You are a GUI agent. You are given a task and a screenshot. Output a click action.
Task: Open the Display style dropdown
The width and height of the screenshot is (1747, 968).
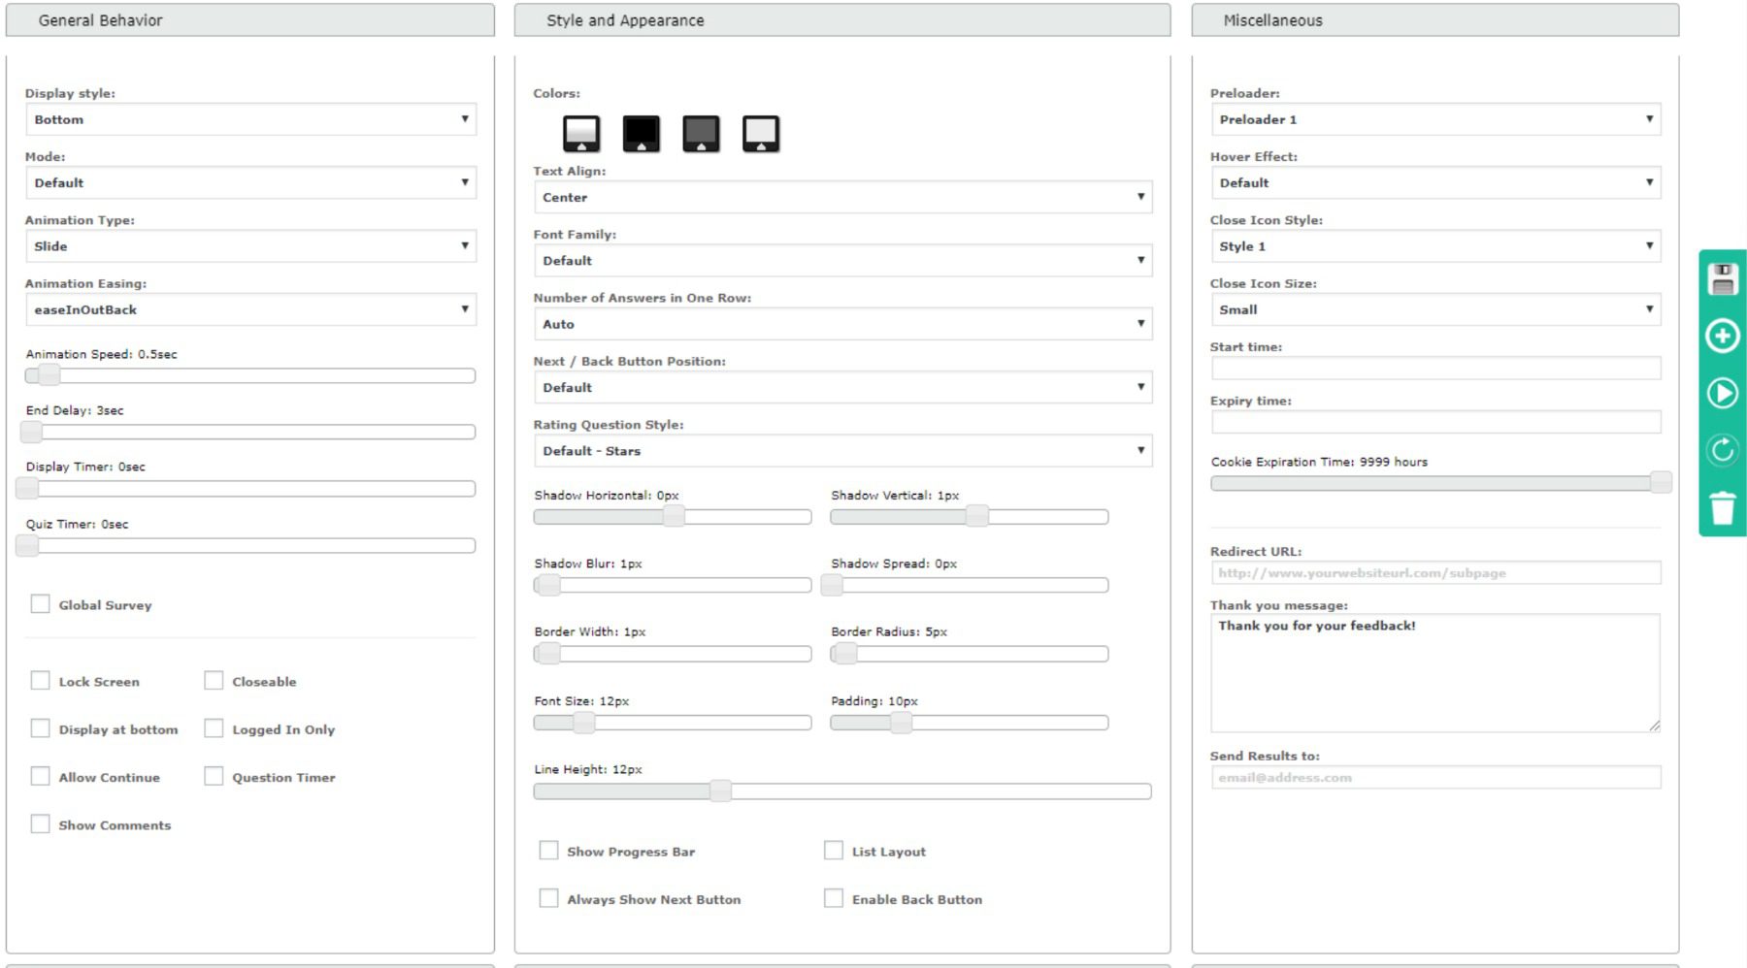coord(250,119)
